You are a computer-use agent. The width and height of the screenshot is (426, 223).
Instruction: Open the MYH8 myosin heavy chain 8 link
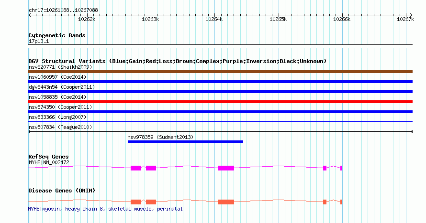click(x=105, y=209)
